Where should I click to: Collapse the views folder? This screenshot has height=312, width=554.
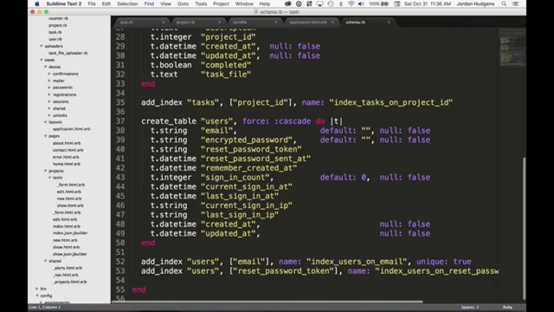[42, 60]
